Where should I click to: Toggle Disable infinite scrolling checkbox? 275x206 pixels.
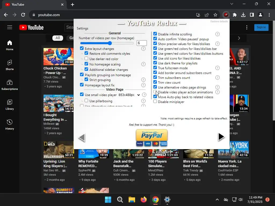155,34
